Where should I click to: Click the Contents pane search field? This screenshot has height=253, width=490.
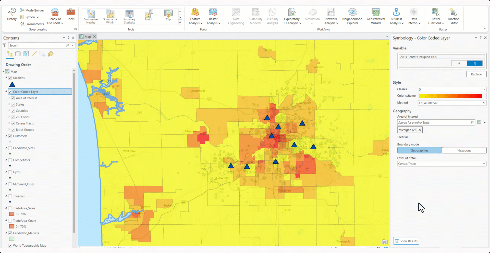coord(37,45)
